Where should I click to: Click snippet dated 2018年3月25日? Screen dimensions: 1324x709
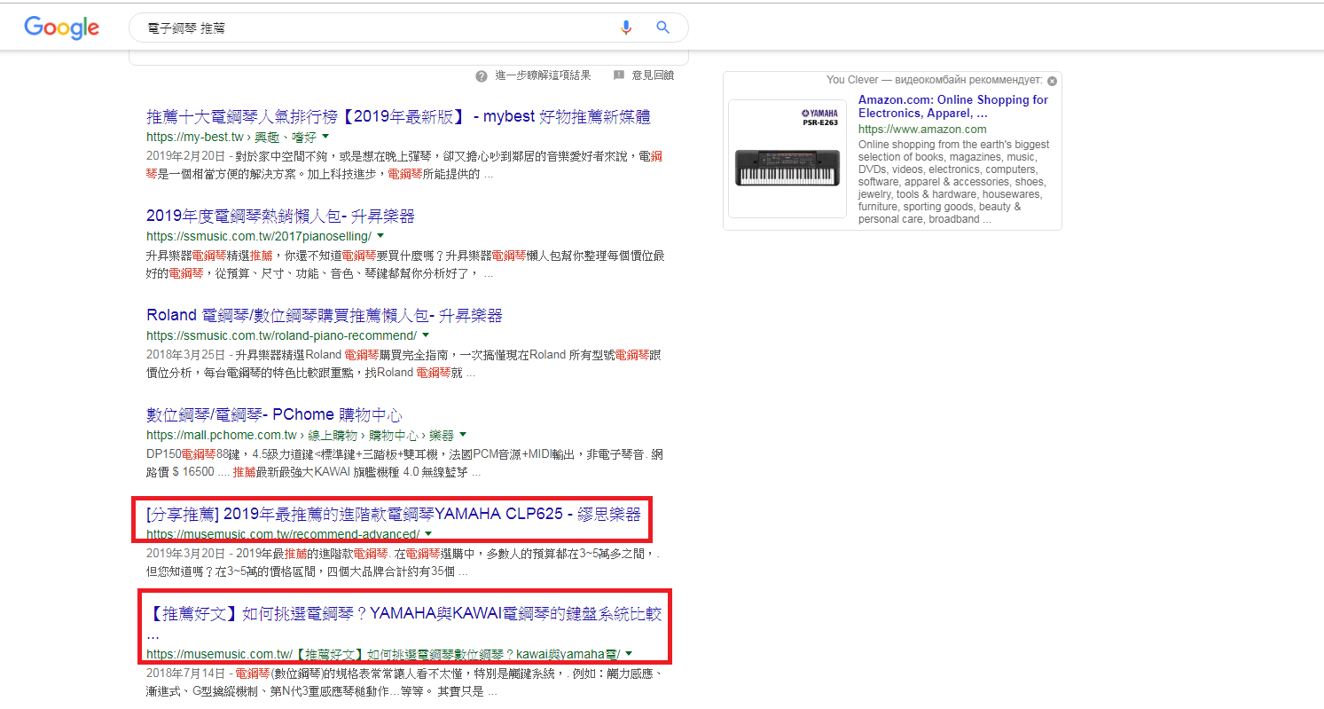(405, 364)
